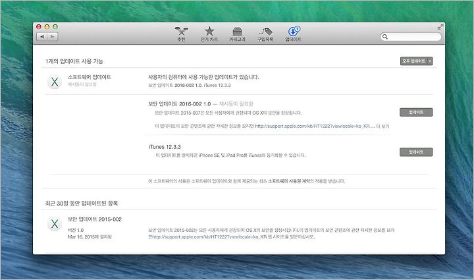Image resolution: width=474 pixels, height=280 pixels.
Task: Go forward with the right arrow button
Action: 52,37
